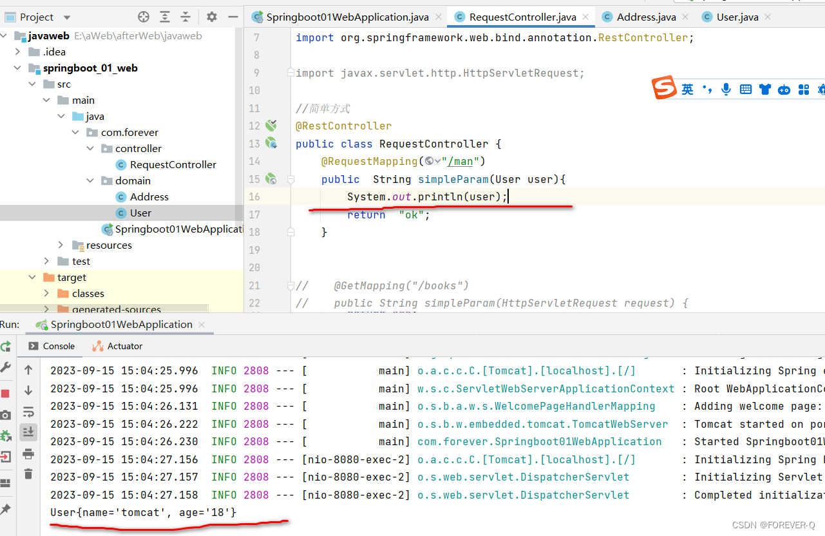Close Springboot01WebApplication run tab
The width and height of the screenshot is (825, 536).
pyautogui.click(x=202, y=325)
